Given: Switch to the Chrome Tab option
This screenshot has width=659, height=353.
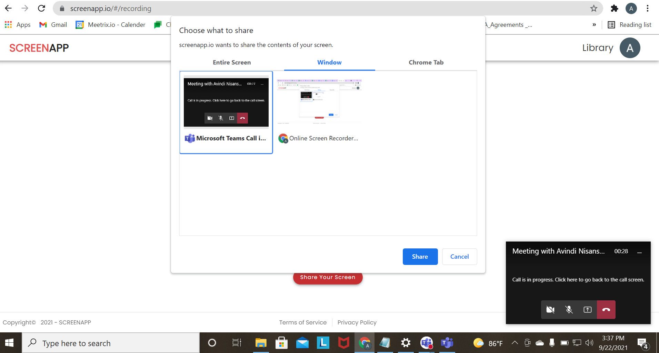Looking at the screenshot, I should point(426,62).
